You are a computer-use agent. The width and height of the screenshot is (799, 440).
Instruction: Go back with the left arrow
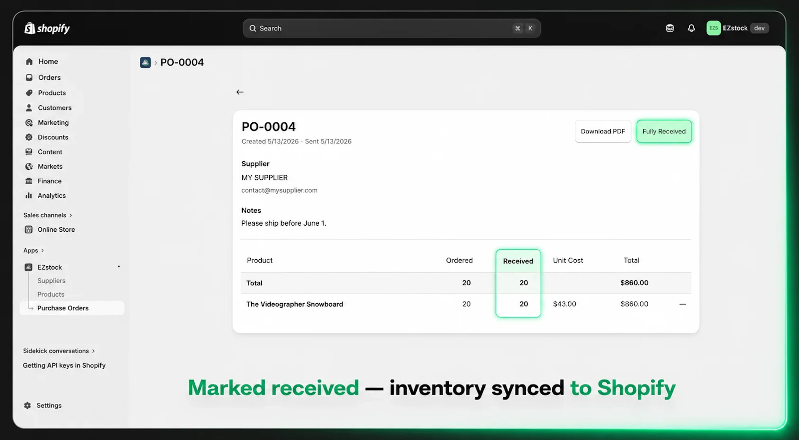[240, 92]
